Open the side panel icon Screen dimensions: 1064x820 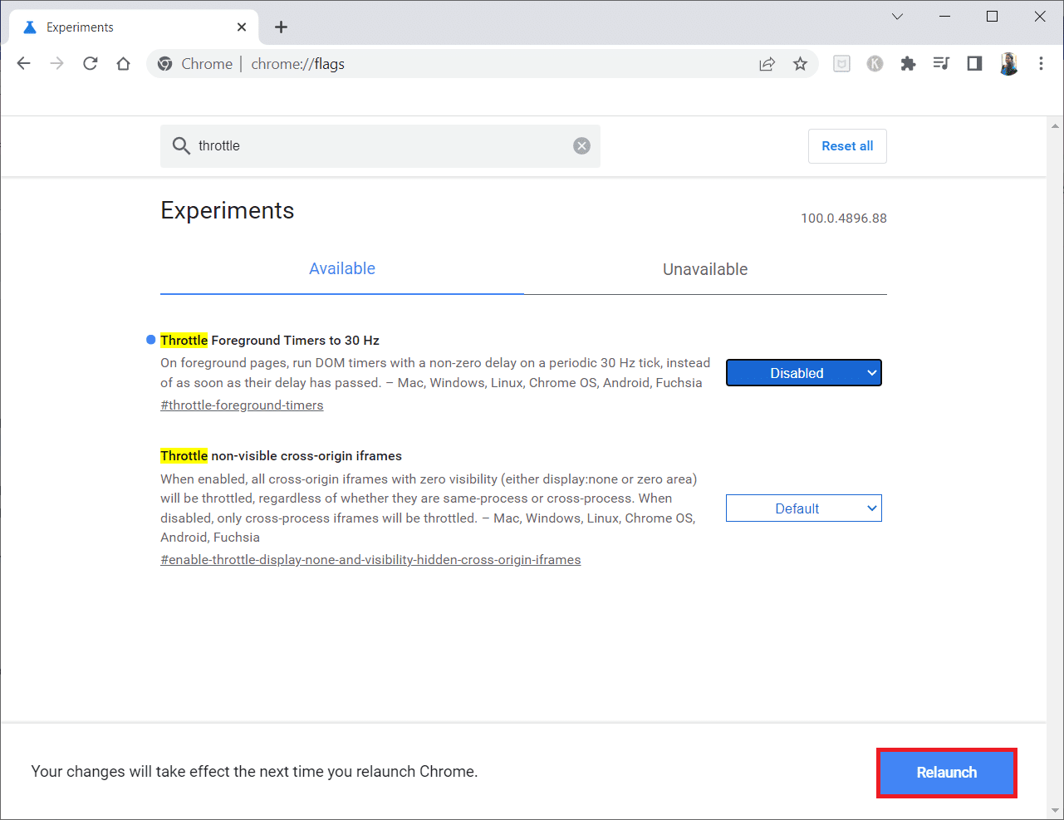[974, 64]
